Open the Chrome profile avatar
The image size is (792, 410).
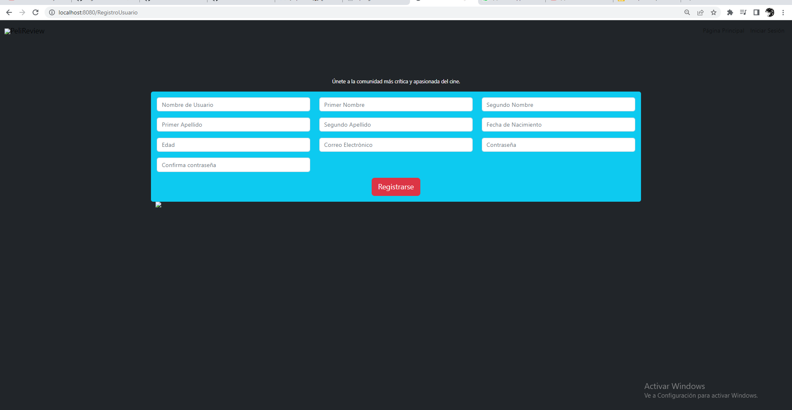(770, 12)
